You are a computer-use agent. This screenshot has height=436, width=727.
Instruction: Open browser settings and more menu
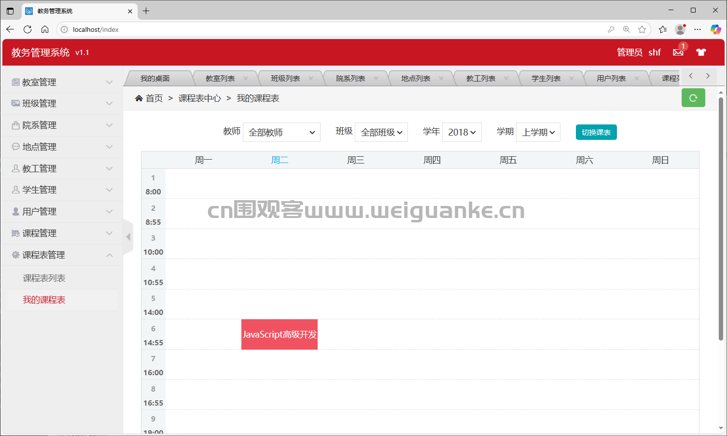[x=698, y=29]
